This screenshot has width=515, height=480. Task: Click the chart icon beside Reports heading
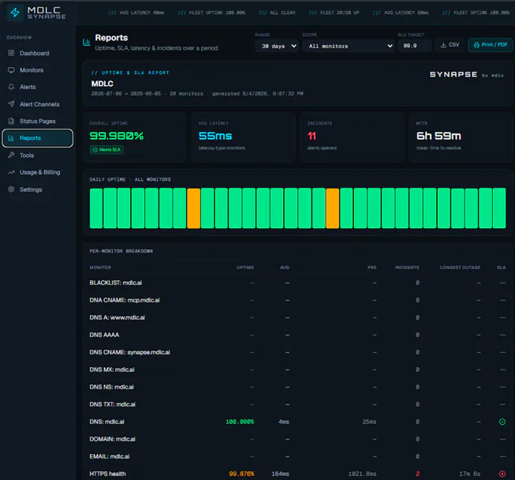(x=87, y=42)
